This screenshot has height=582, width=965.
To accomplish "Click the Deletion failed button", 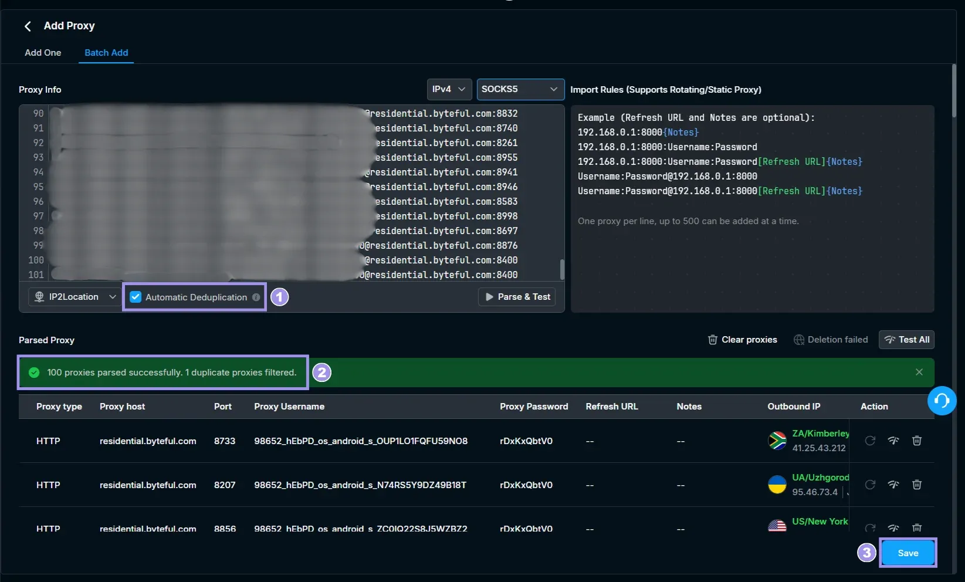I will (x=831, y=340).
